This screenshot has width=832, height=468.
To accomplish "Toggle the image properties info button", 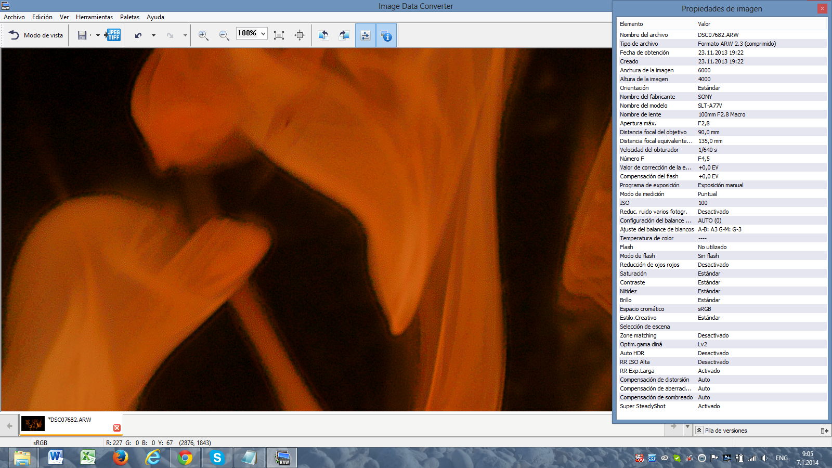I will tap(386, 35).
